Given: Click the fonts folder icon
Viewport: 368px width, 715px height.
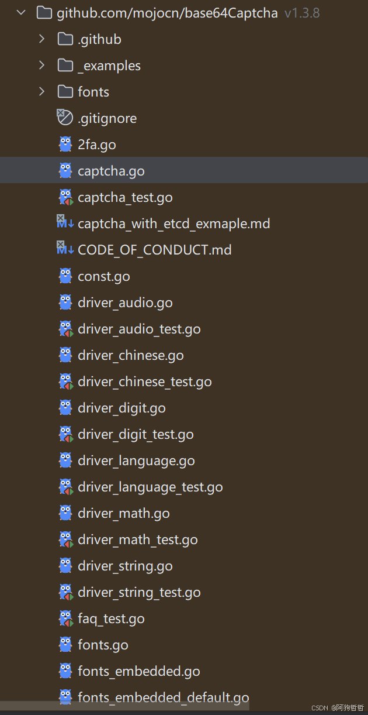Looking at the screenshot, I should [x=65, y=91].
